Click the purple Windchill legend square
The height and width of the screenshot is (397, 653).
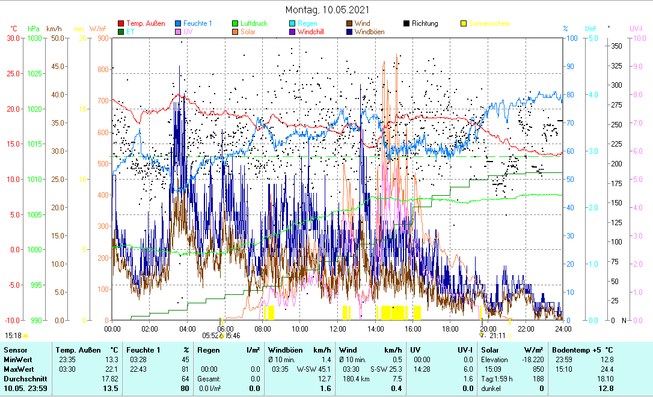292,32
